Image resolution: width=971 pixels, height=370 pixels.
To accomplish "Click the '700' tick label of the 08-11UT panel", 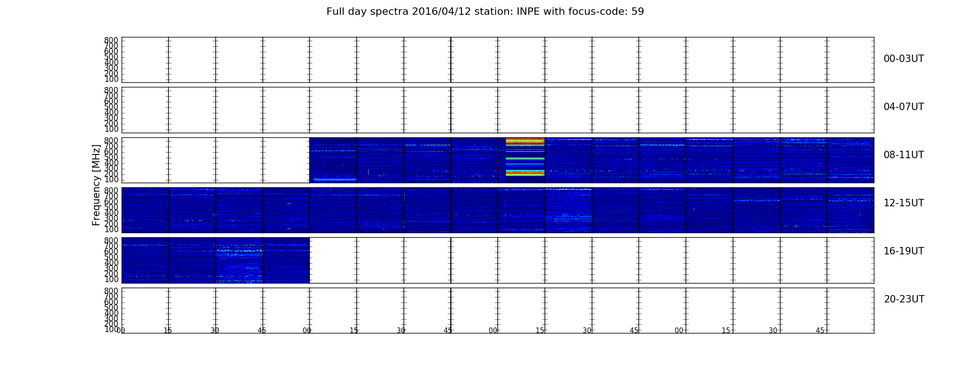I will point(111,146).
